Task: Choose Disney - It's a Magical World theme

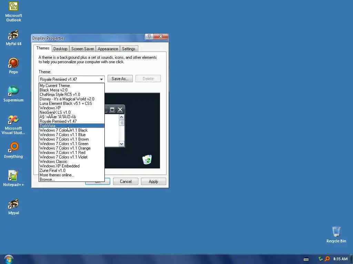Action: pyautogui.click(x=72, y=99)
